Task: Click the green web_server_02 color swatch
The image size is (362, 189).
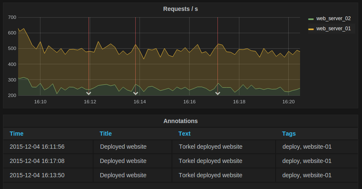Action: tap(311, 19)
